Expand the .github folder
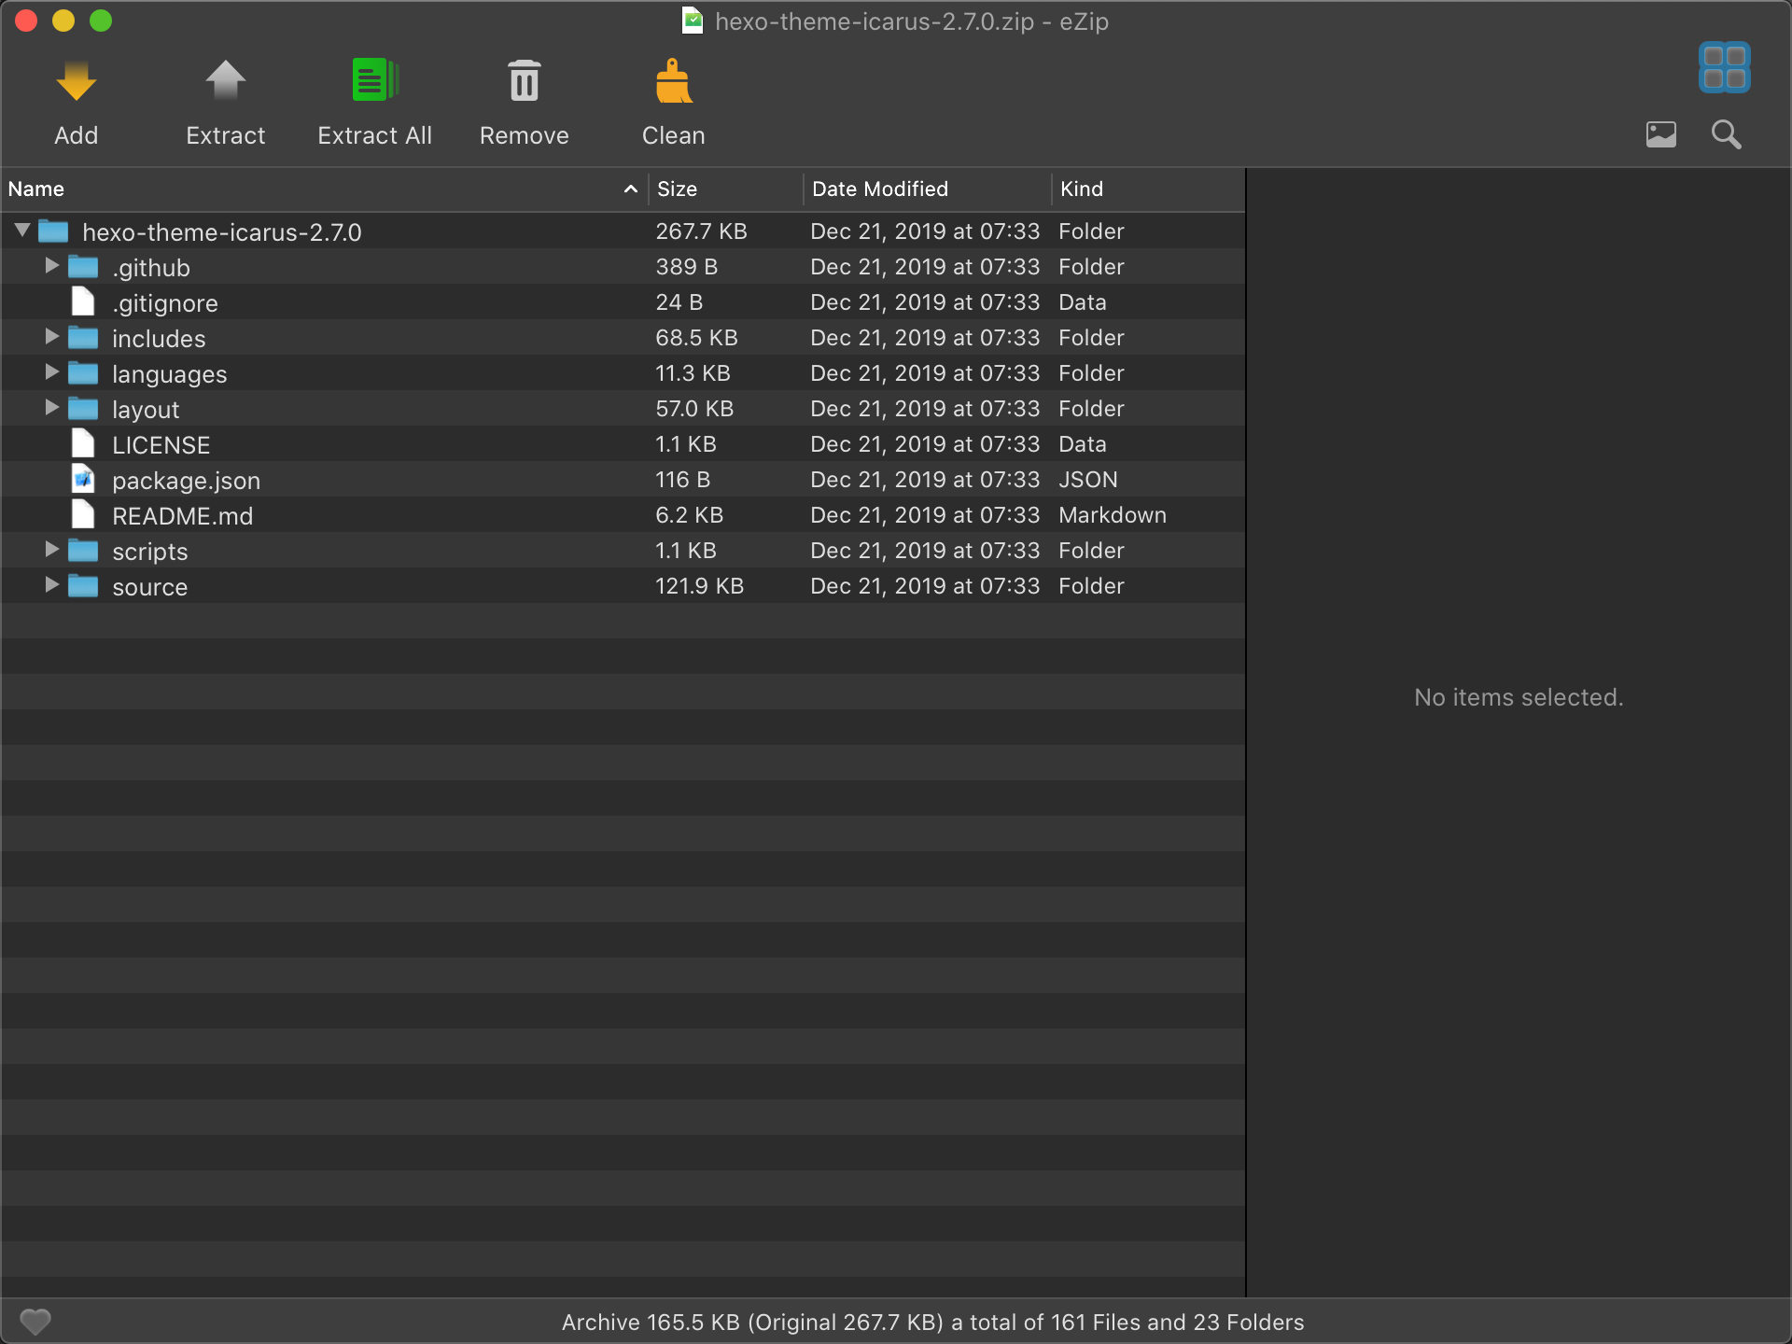The image size is (1792, 1344). click(x=52, y=266)
